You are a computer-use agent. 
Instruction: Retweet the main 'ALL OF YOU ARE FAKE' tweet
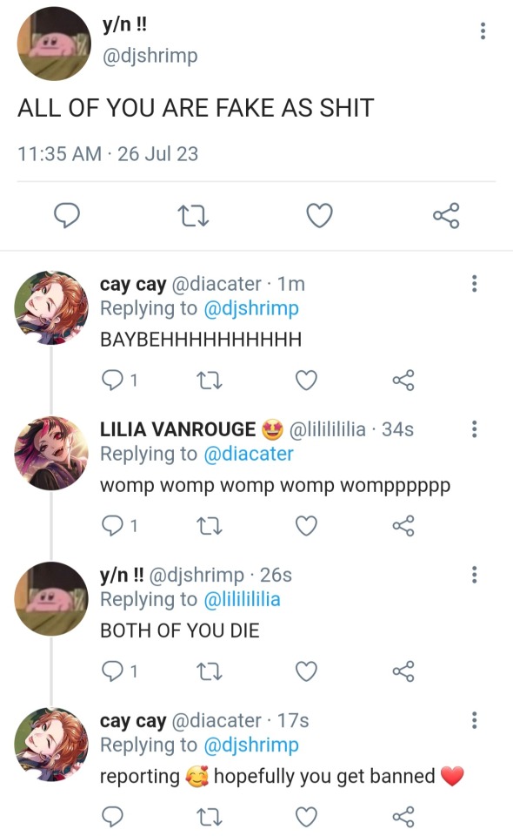pos(193,216)
